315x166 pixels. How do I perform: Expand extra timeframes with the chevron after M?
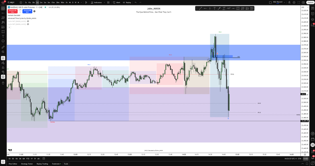81,2
